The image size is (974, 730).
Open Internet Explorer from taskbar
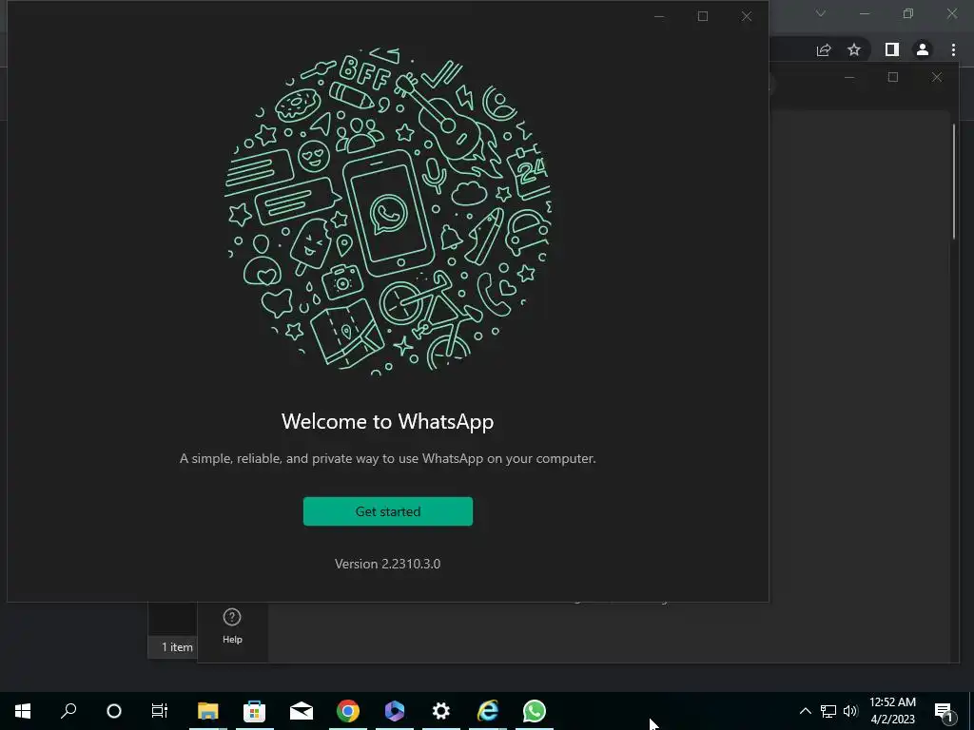coord(488,711)
